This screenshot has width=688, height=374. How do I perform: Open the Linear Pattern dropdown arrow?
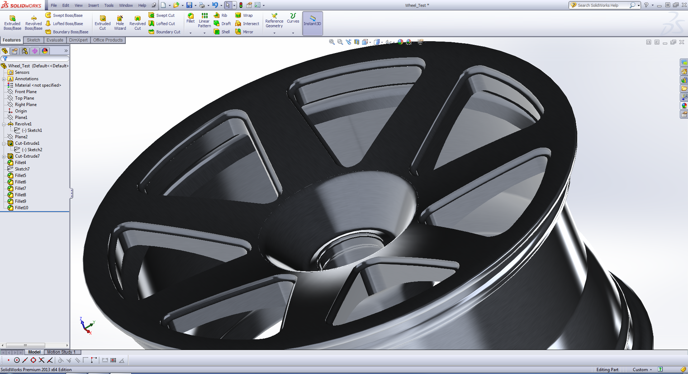pyautogui.click(x=204, y=33)
